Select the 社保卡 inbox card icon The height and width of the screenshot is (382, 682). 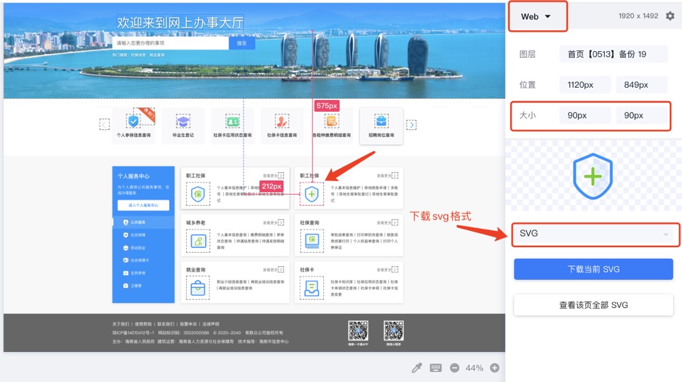tap(312, 288)
